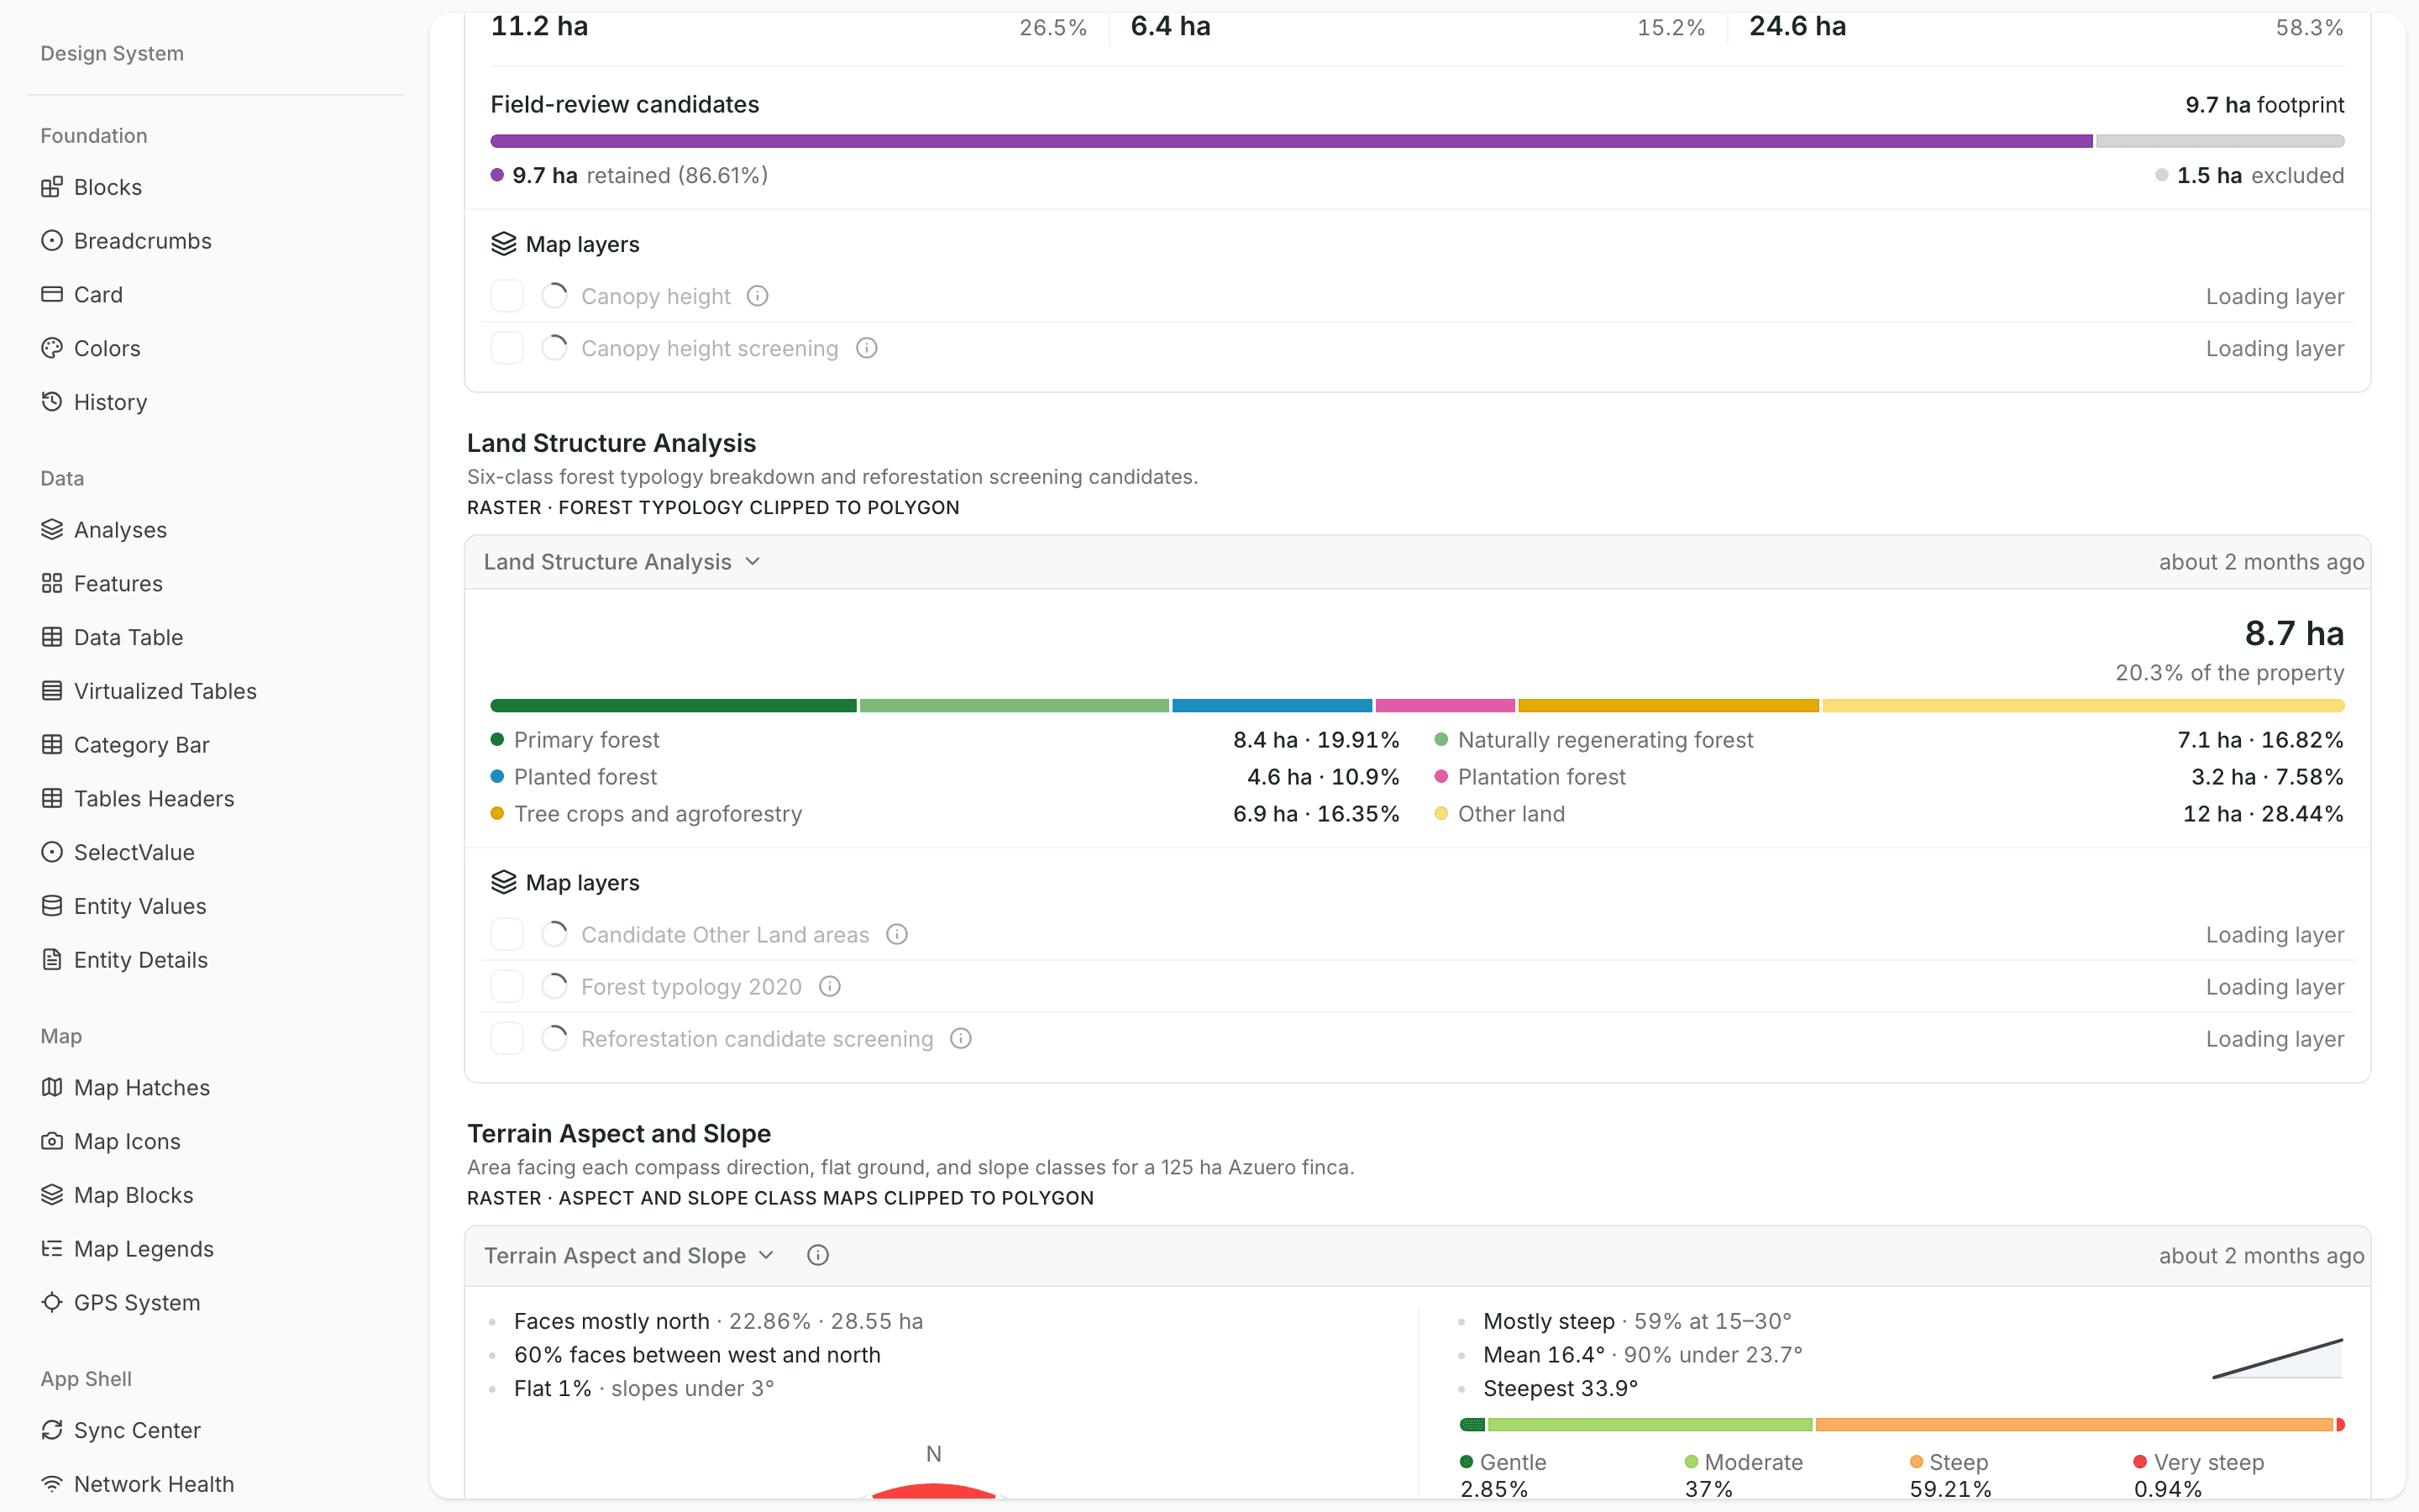The height and width of the screenshot is (1512, 2419).
Task: Click info icon next to Canopy height
Action: [758, 296]
